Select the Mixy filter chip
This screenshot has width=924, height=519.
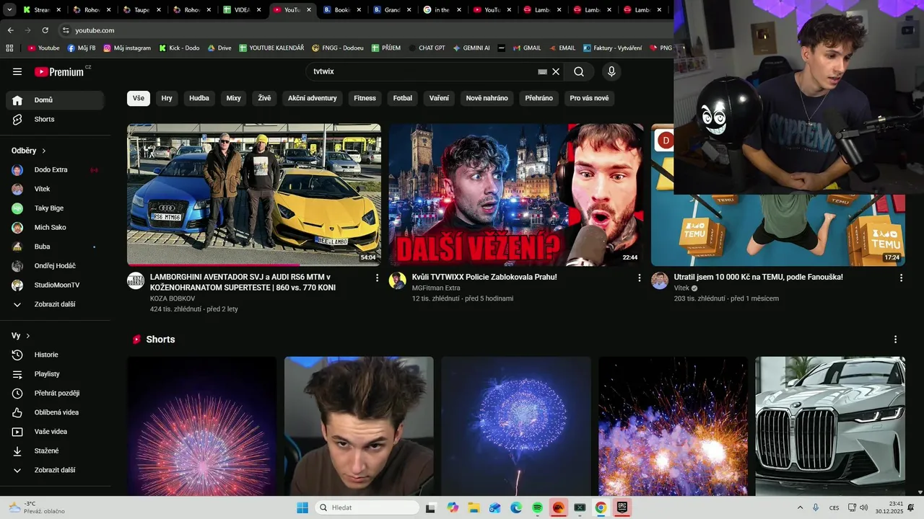[x=234, y=98]
